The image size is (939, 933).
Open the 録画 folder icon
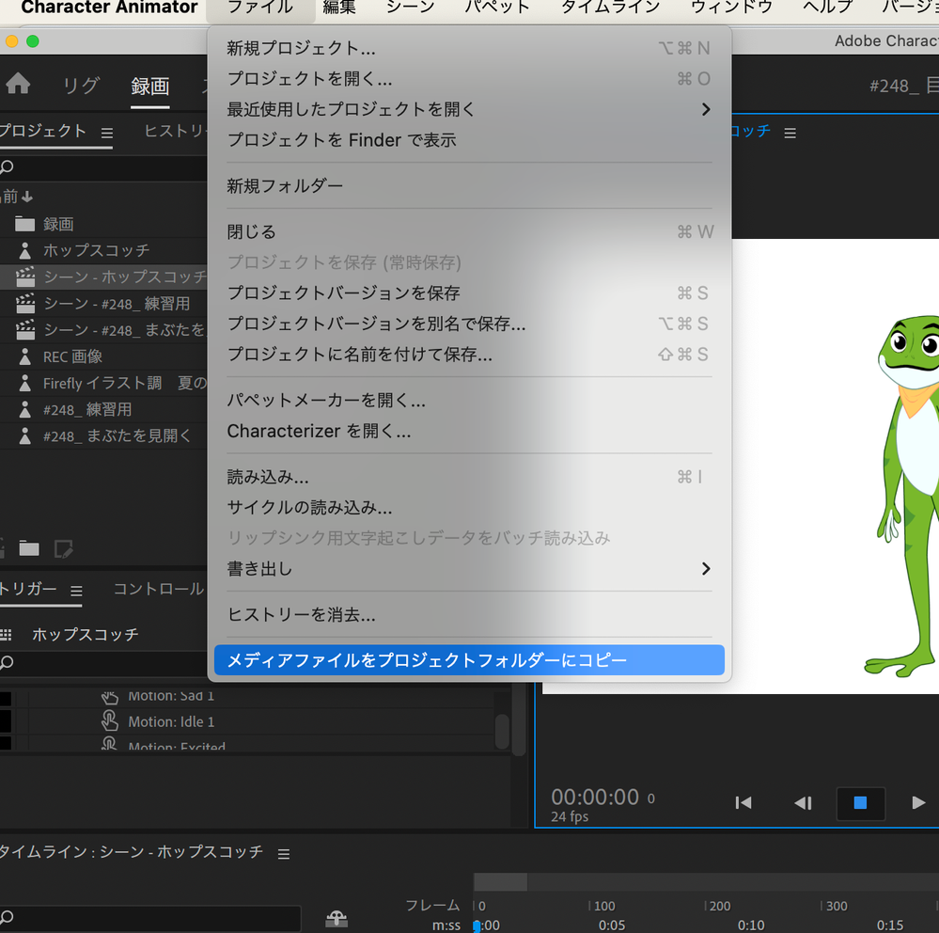[24, 224]
